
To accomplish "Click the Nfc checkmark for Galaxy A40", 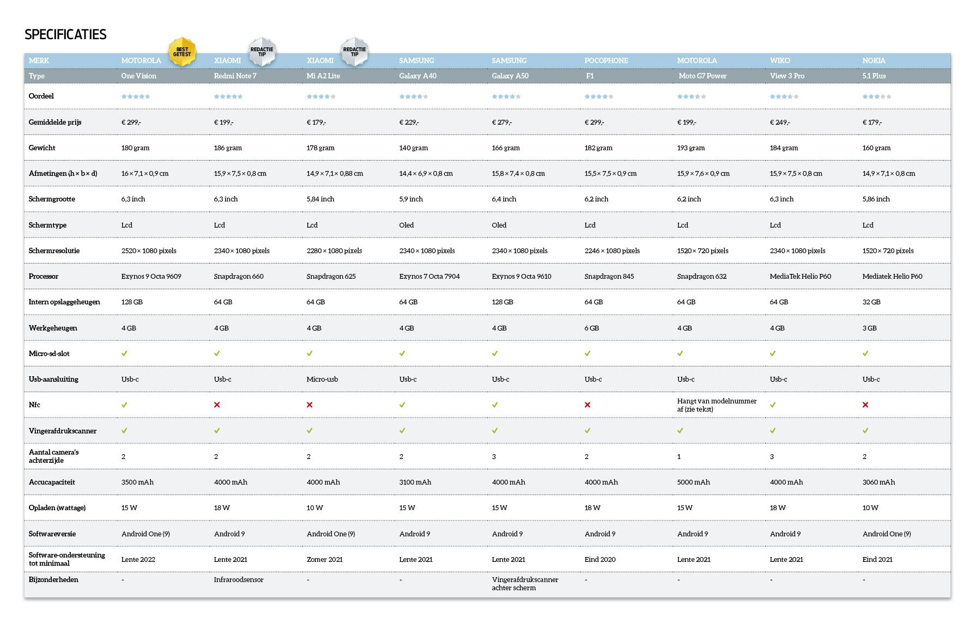I will [x=402, y=405].
